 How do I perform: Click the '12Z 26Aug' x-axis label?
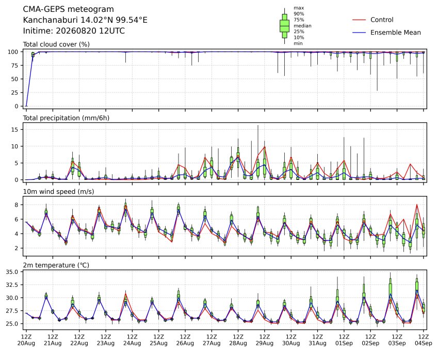(x=185, y=340)
